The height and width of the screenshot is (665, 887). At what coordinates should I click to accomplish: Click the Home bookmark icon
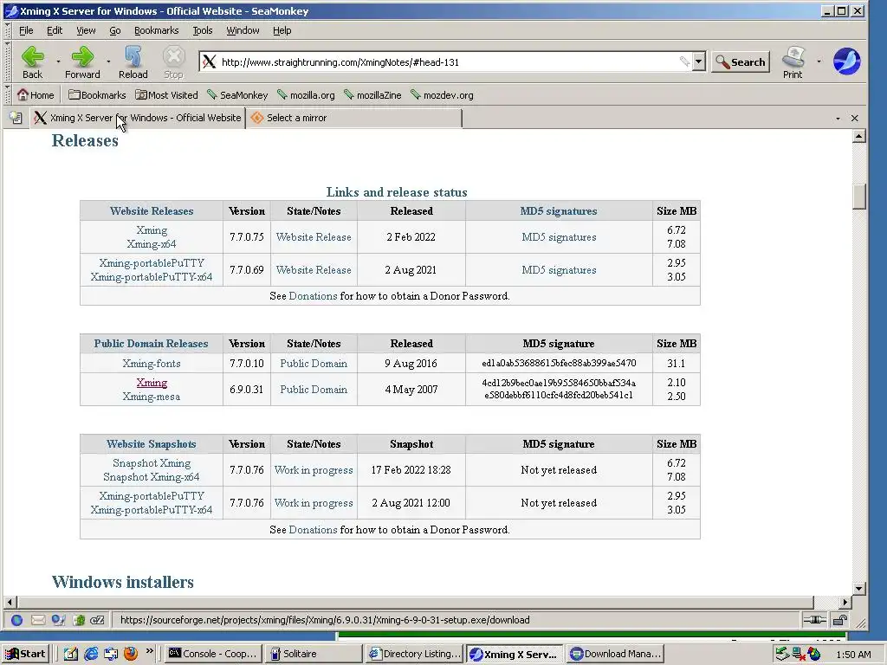pyautogui.click(x=23, y=94)
